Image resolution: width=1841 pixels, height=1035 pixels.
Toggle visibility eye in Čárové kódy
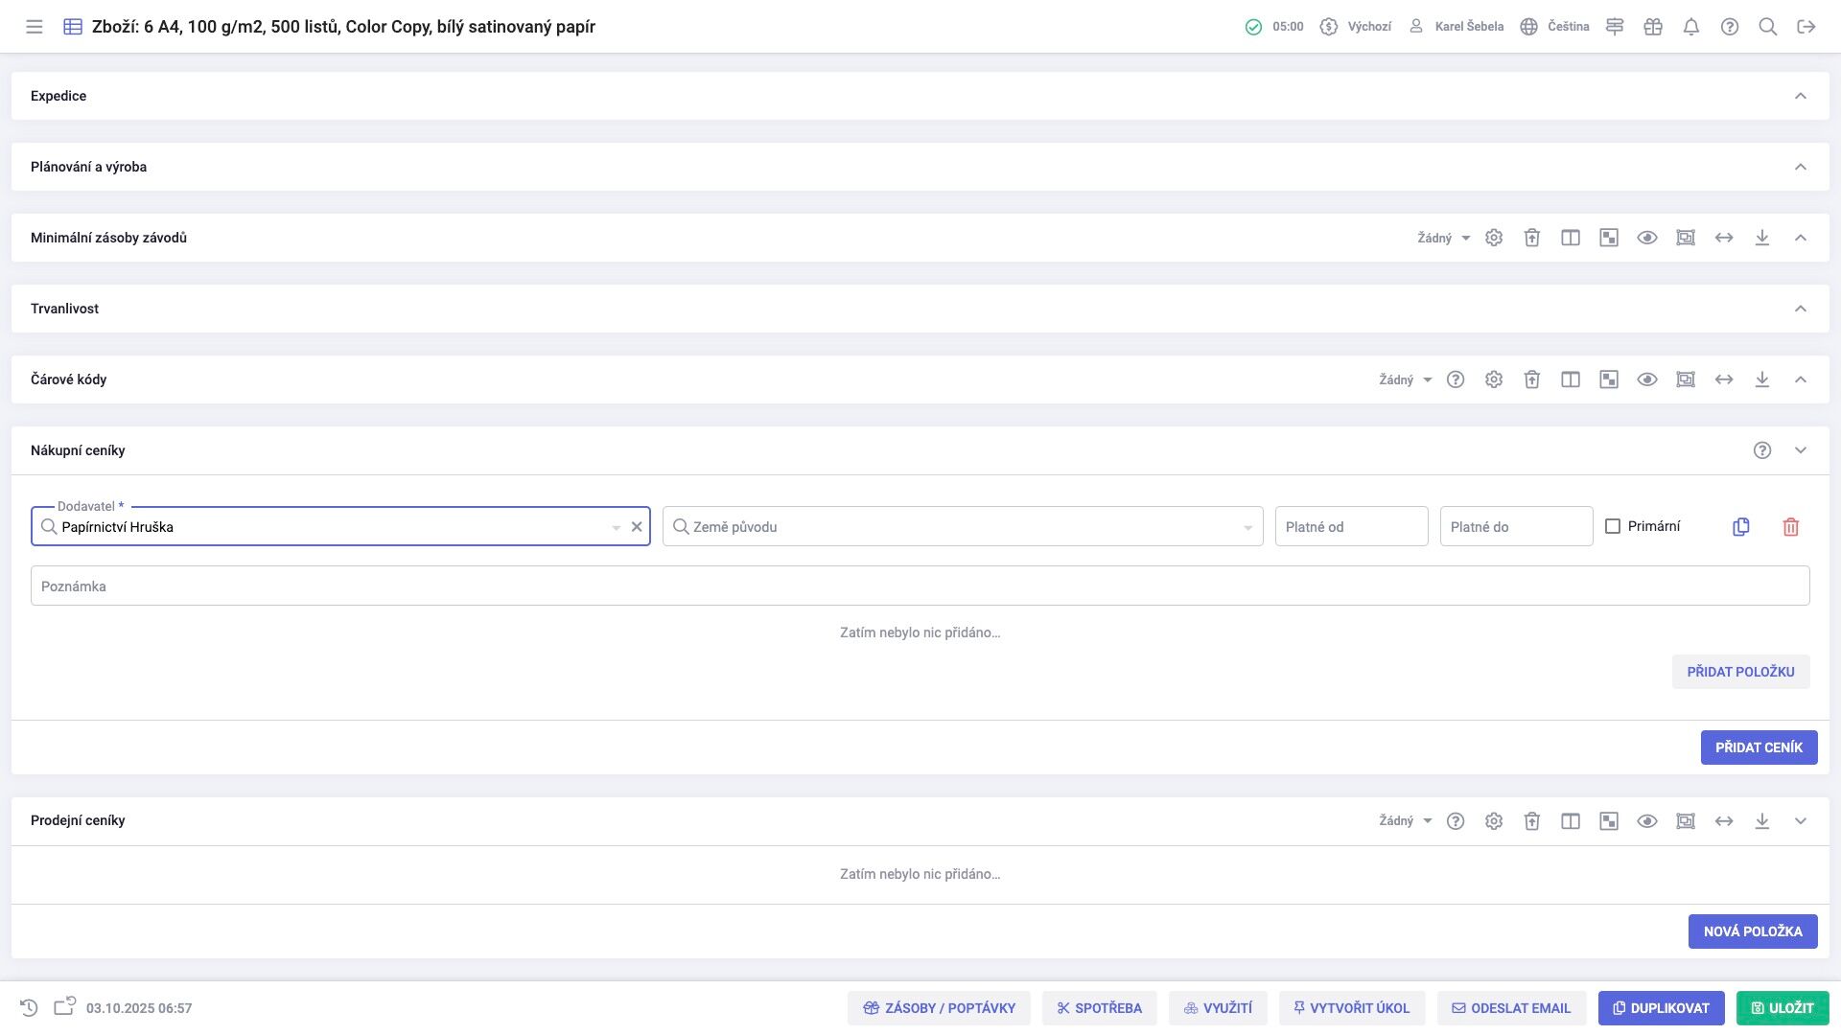(1647, 379)
